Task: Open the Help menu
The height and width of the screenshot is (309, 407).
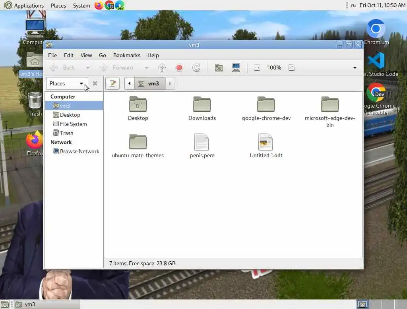Action: pyautogui.click(x=153, y=55)
